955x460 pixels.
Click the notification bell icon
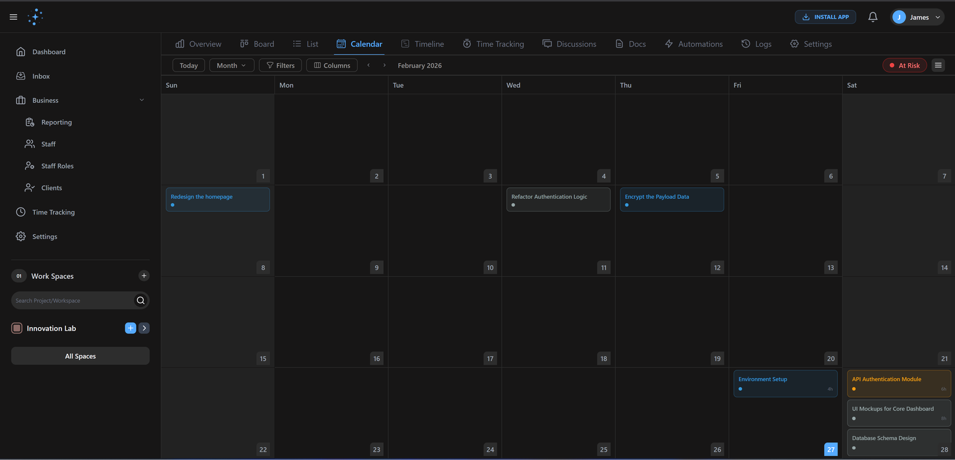click(873, 17)
